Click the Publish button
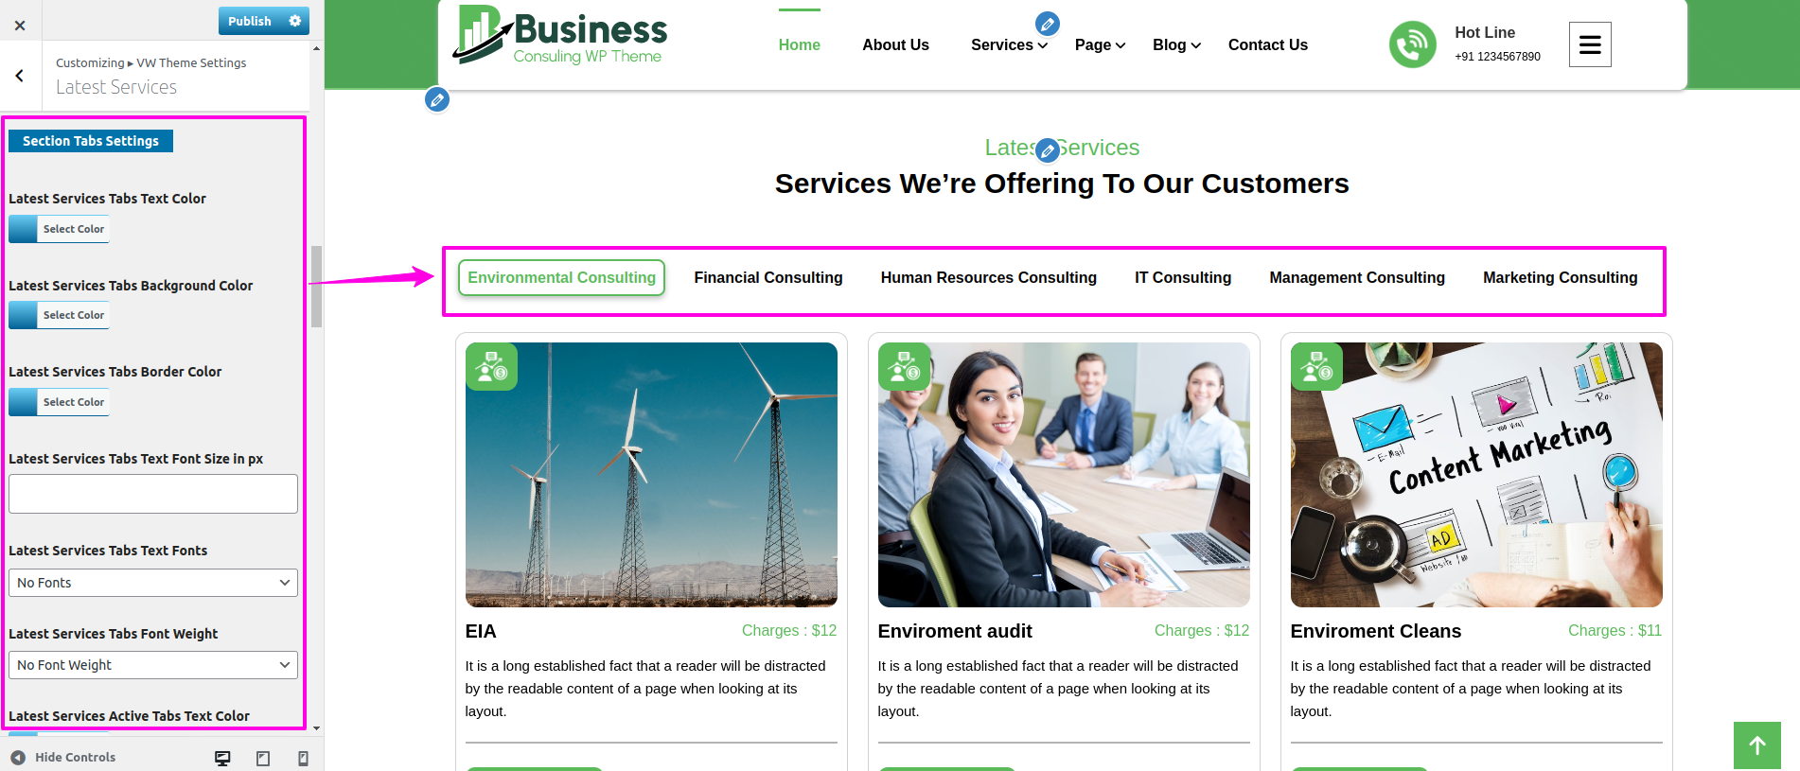This screenshot has width=1800, height=771. tap(250, 21)
